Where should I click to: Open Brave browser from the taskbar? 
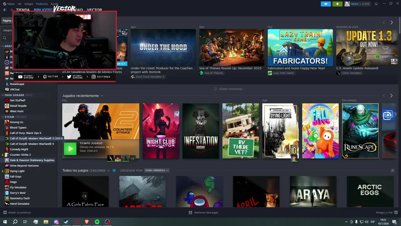pyautogui.click(x=87, y=222)
